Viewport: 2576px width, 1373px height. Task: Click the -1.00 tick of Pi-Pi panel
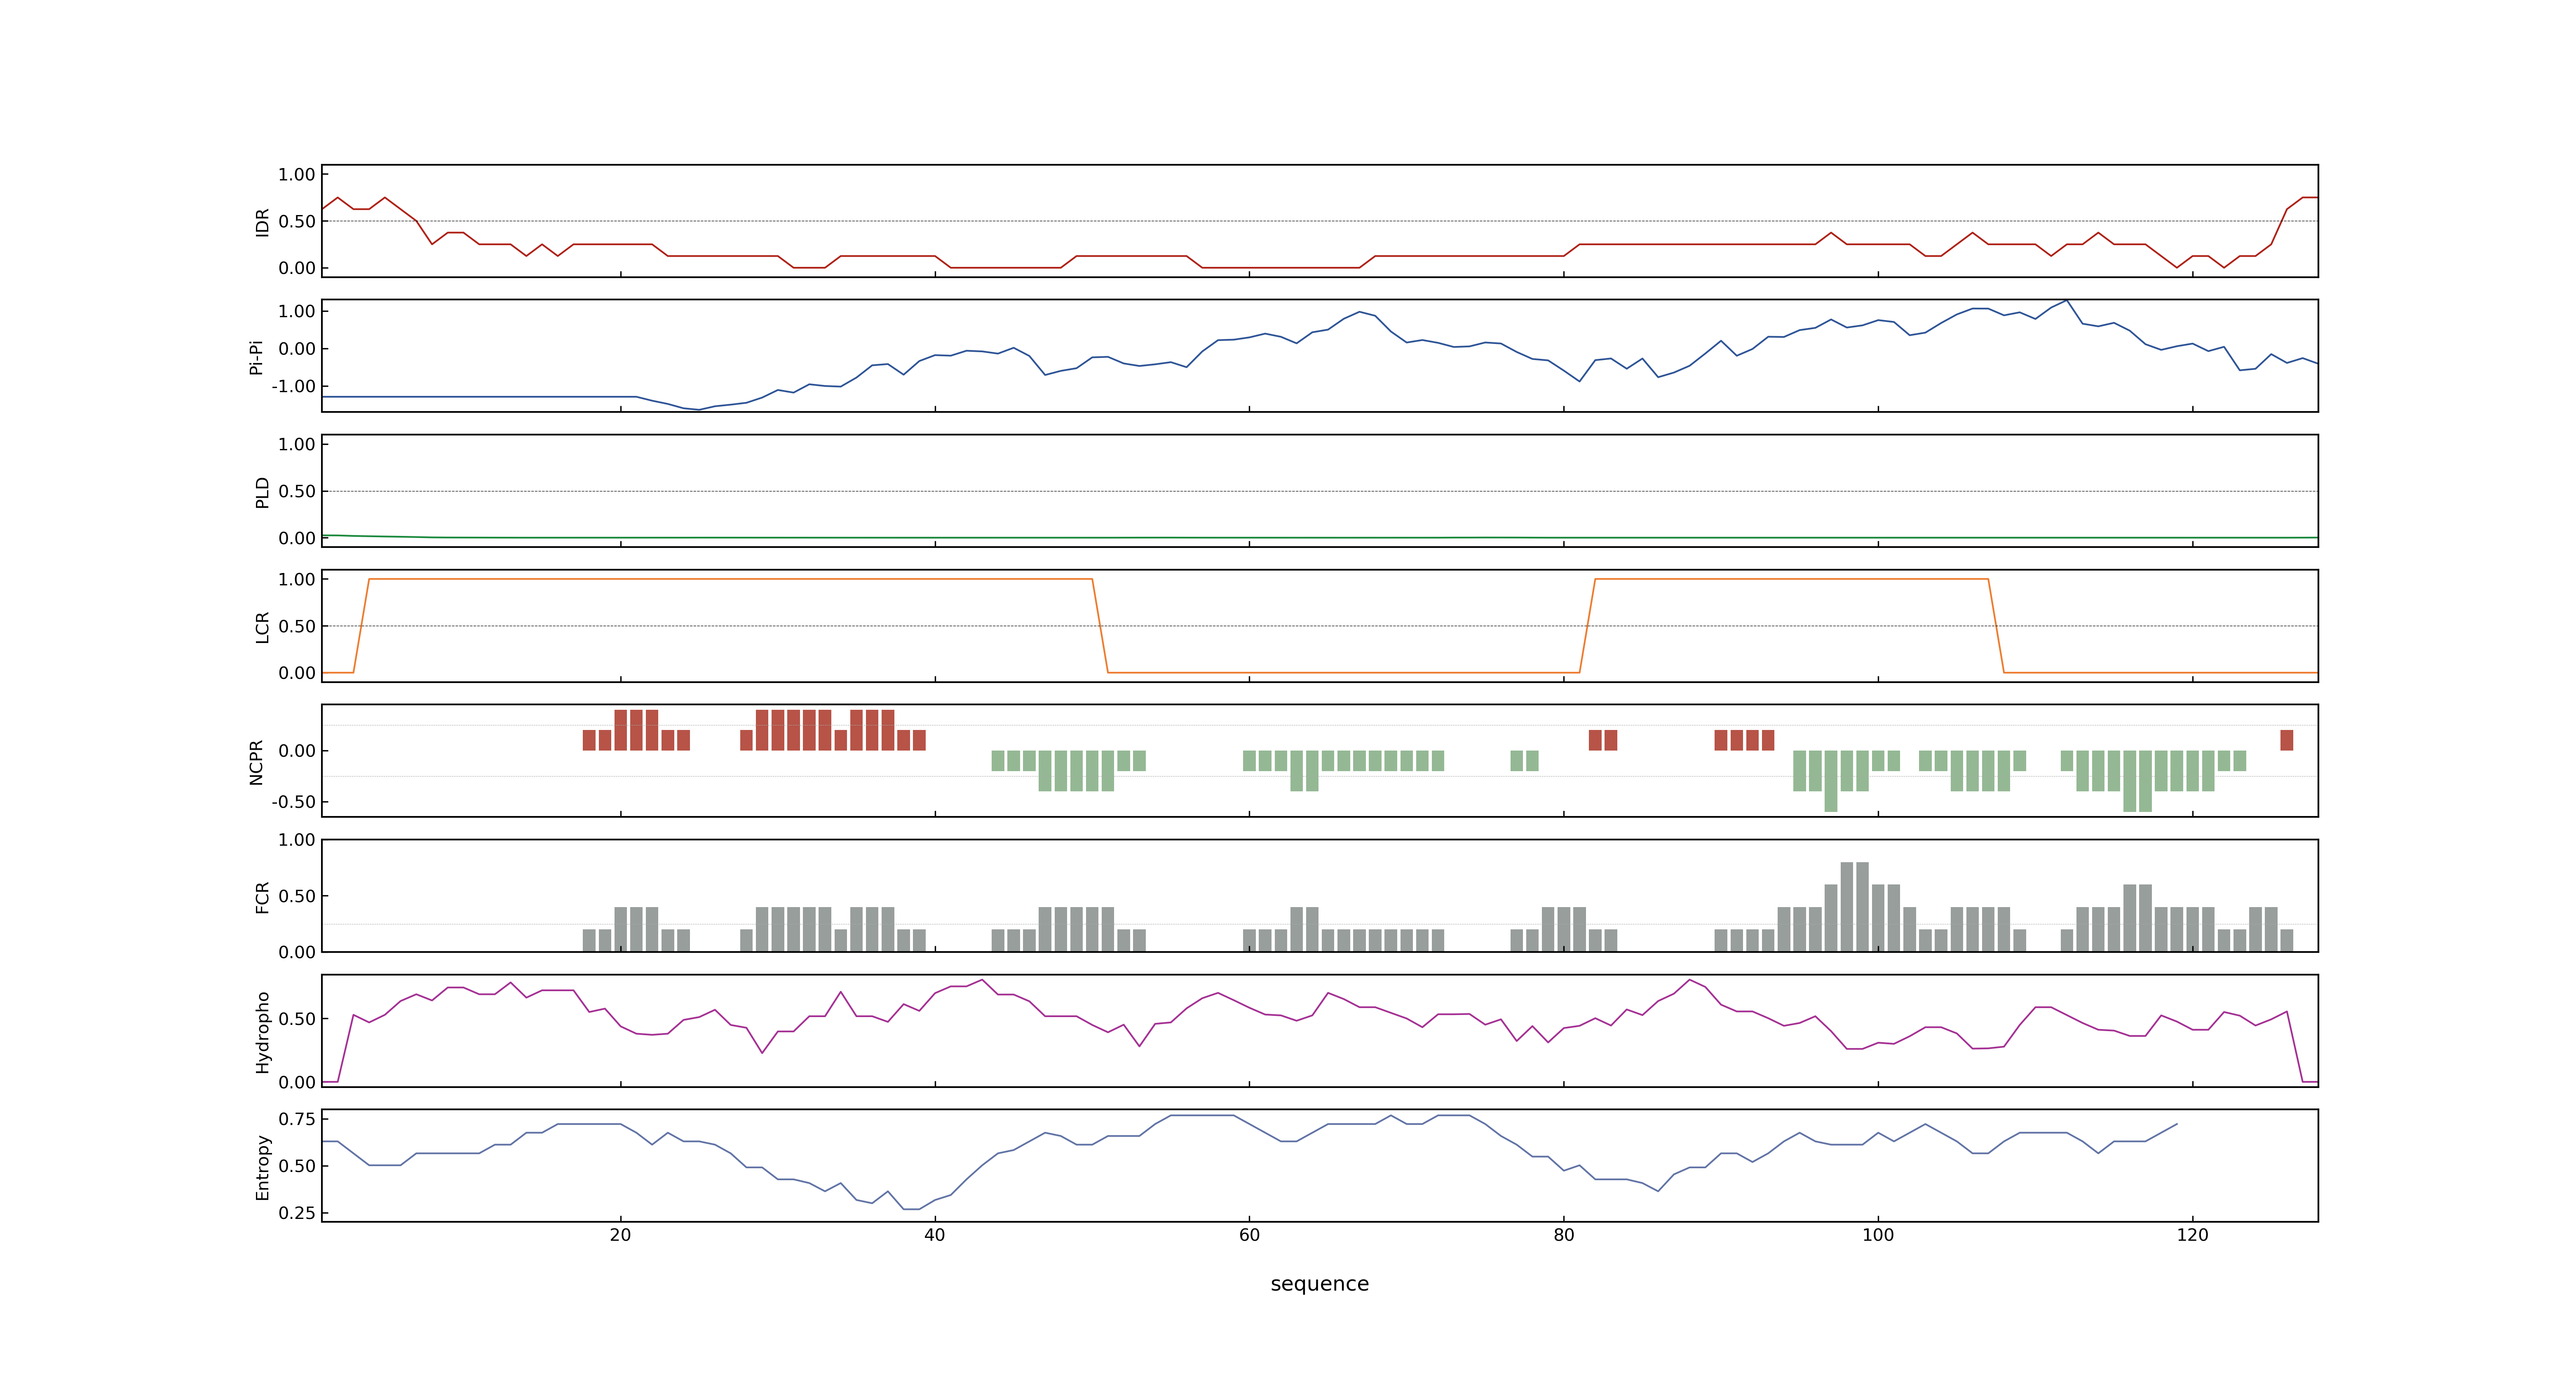(293, 387)
